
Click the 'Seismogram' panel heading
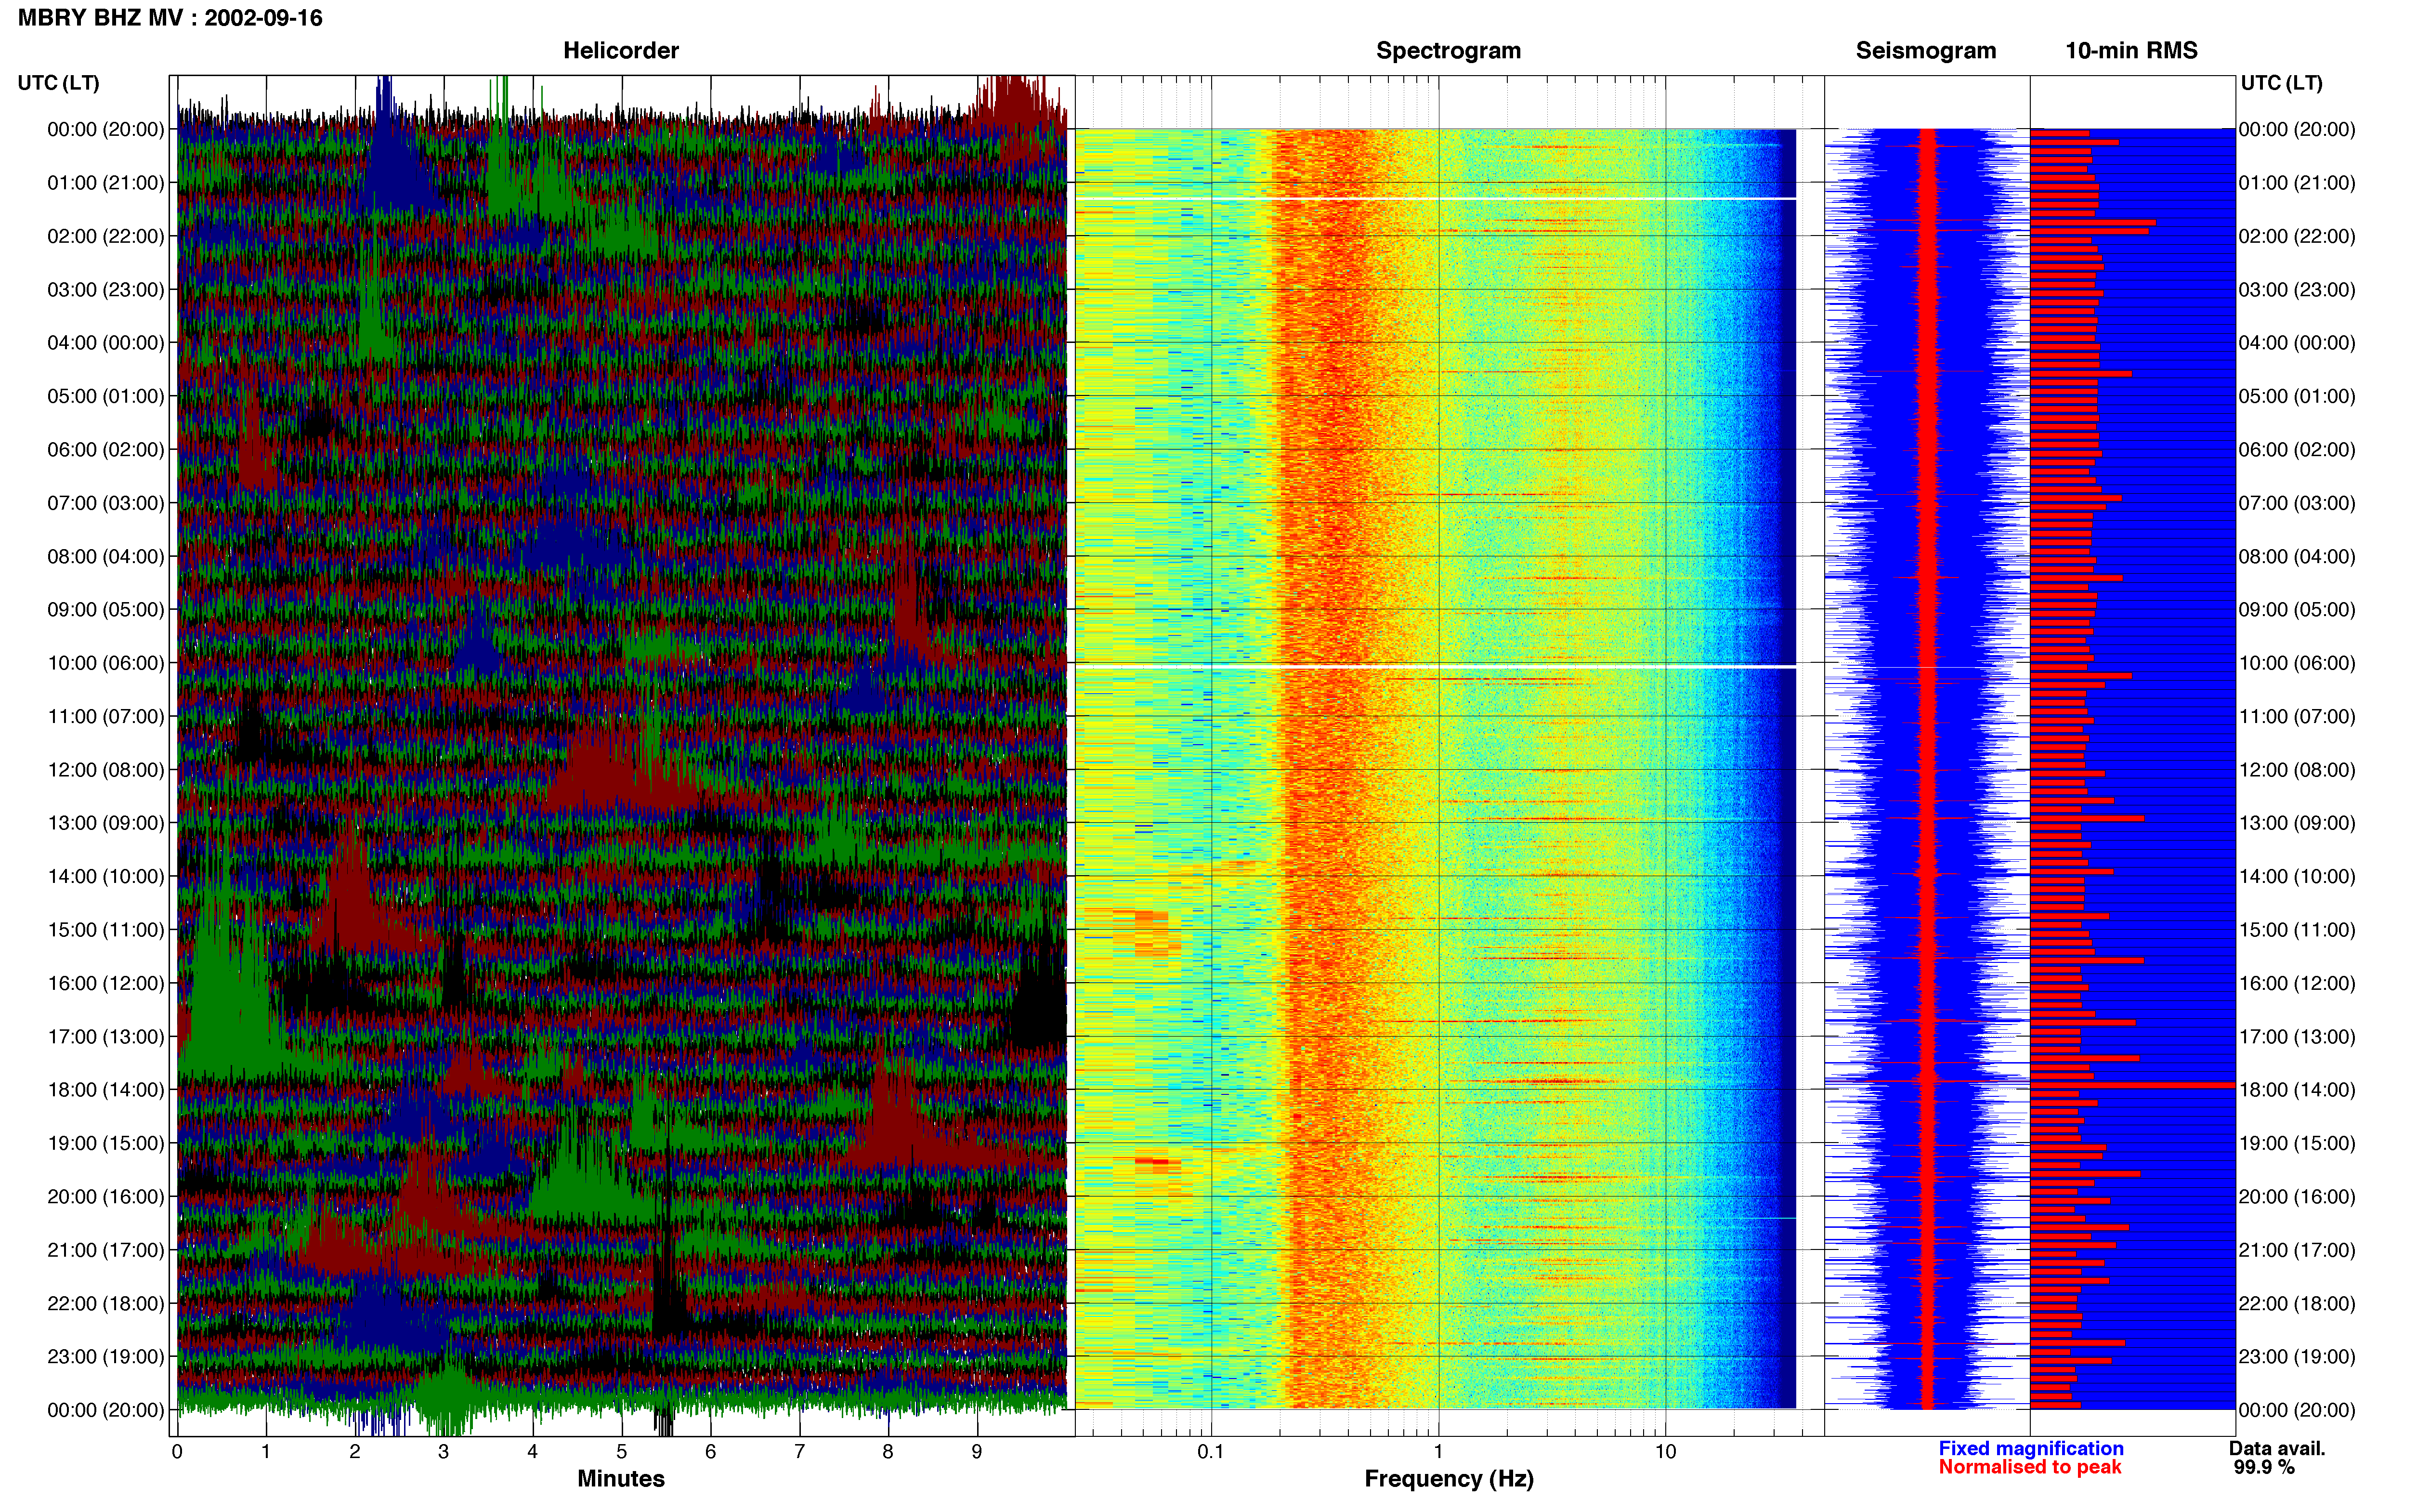point(1925,50)
